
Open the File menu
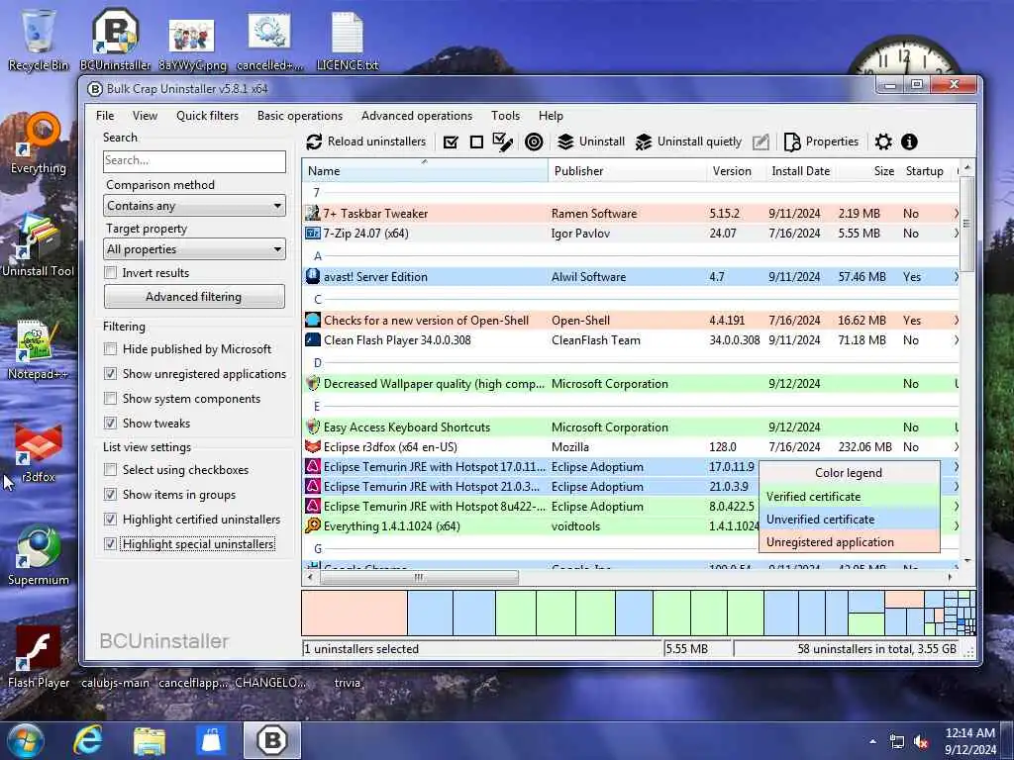click(x=105, y=116)
